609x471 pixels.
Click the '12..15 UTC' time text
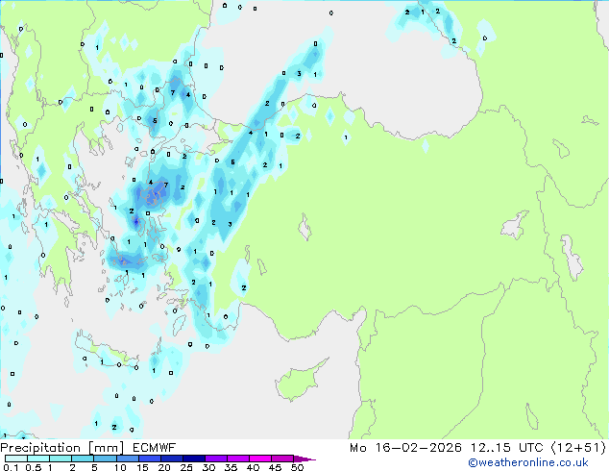507,448
